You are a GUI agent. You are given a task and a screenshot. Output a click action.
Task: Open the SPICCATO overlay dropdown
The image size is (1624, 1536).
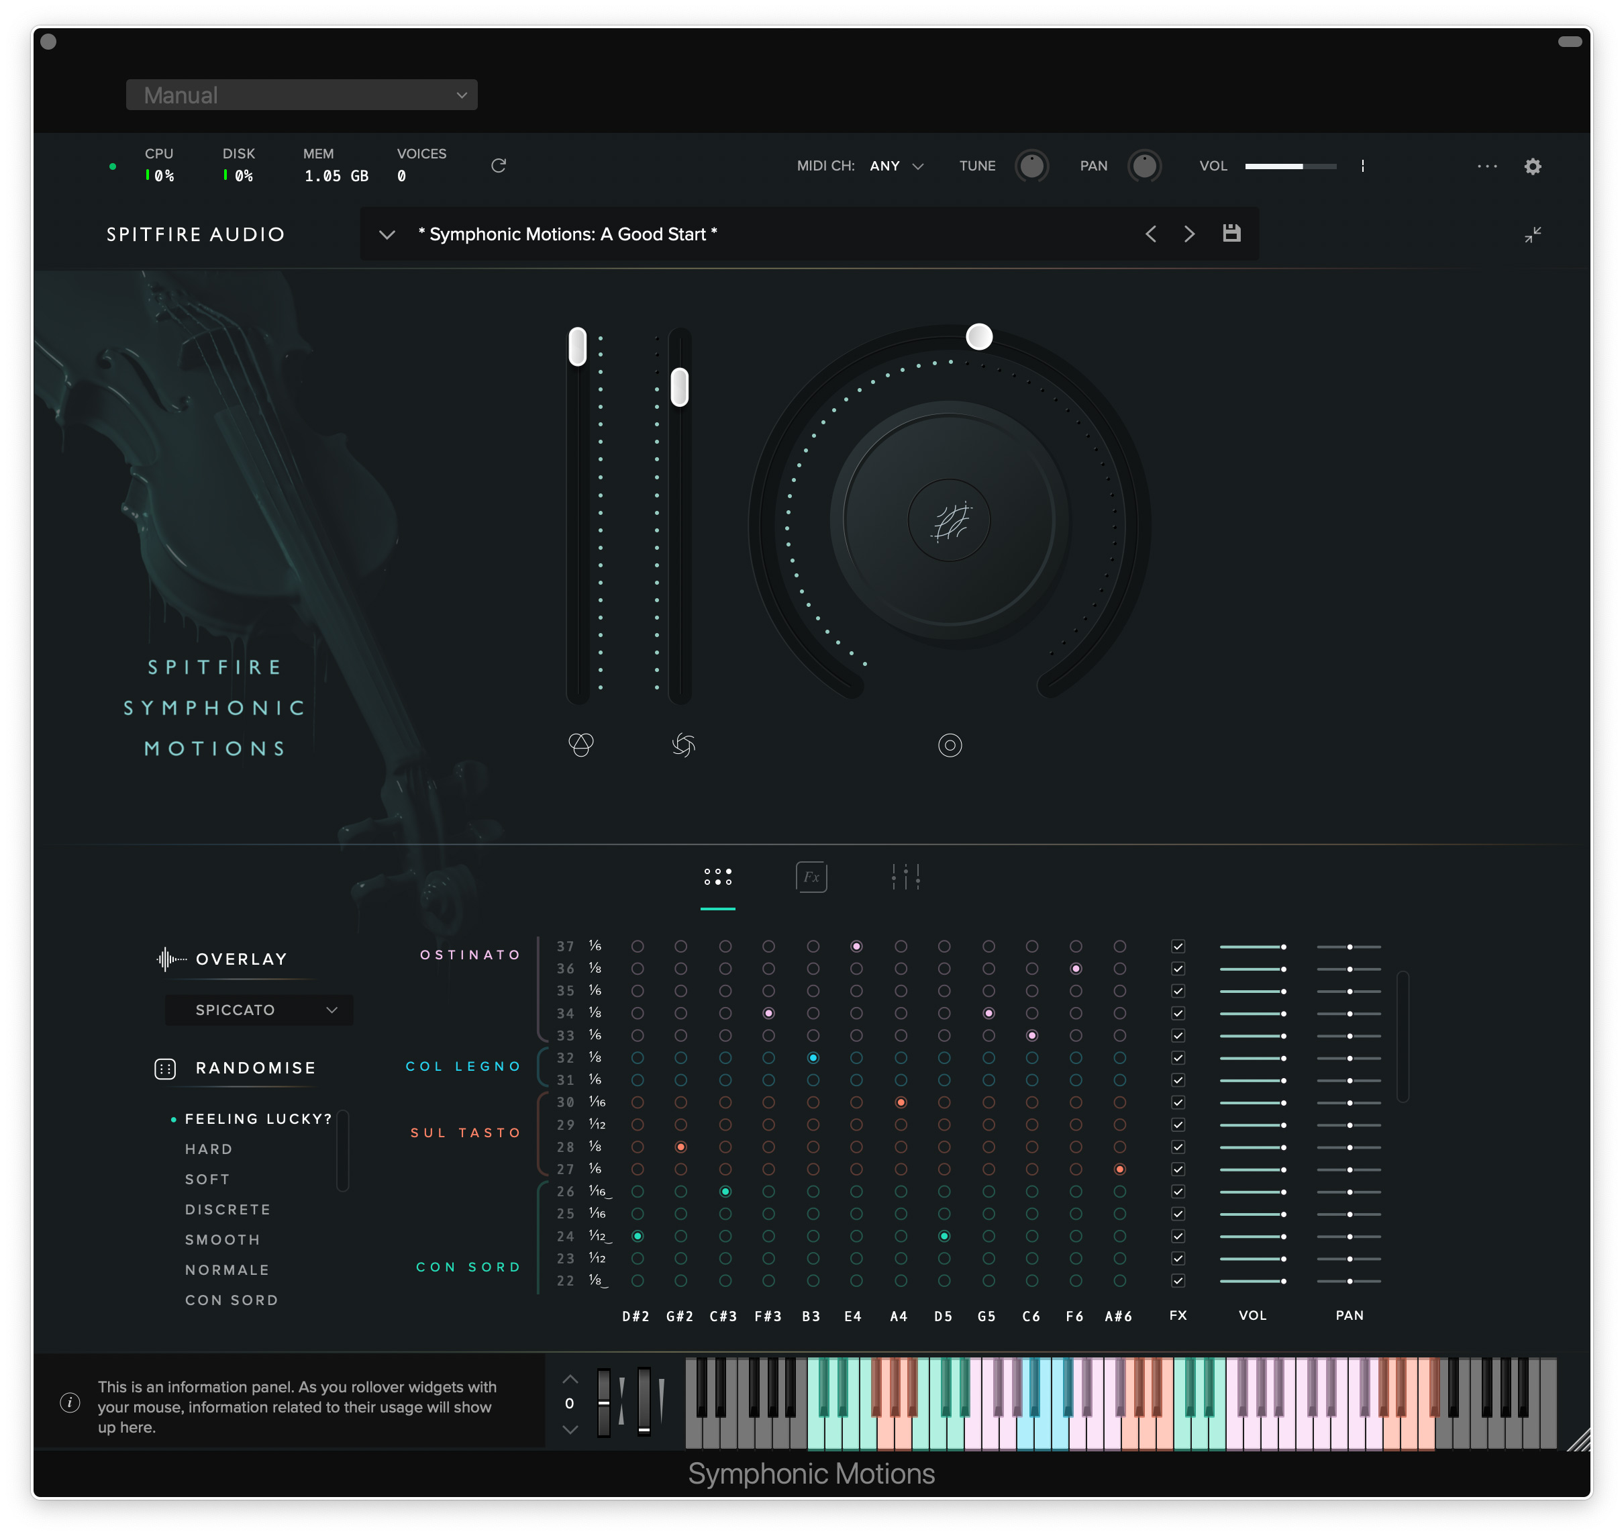pos(258,1010)
